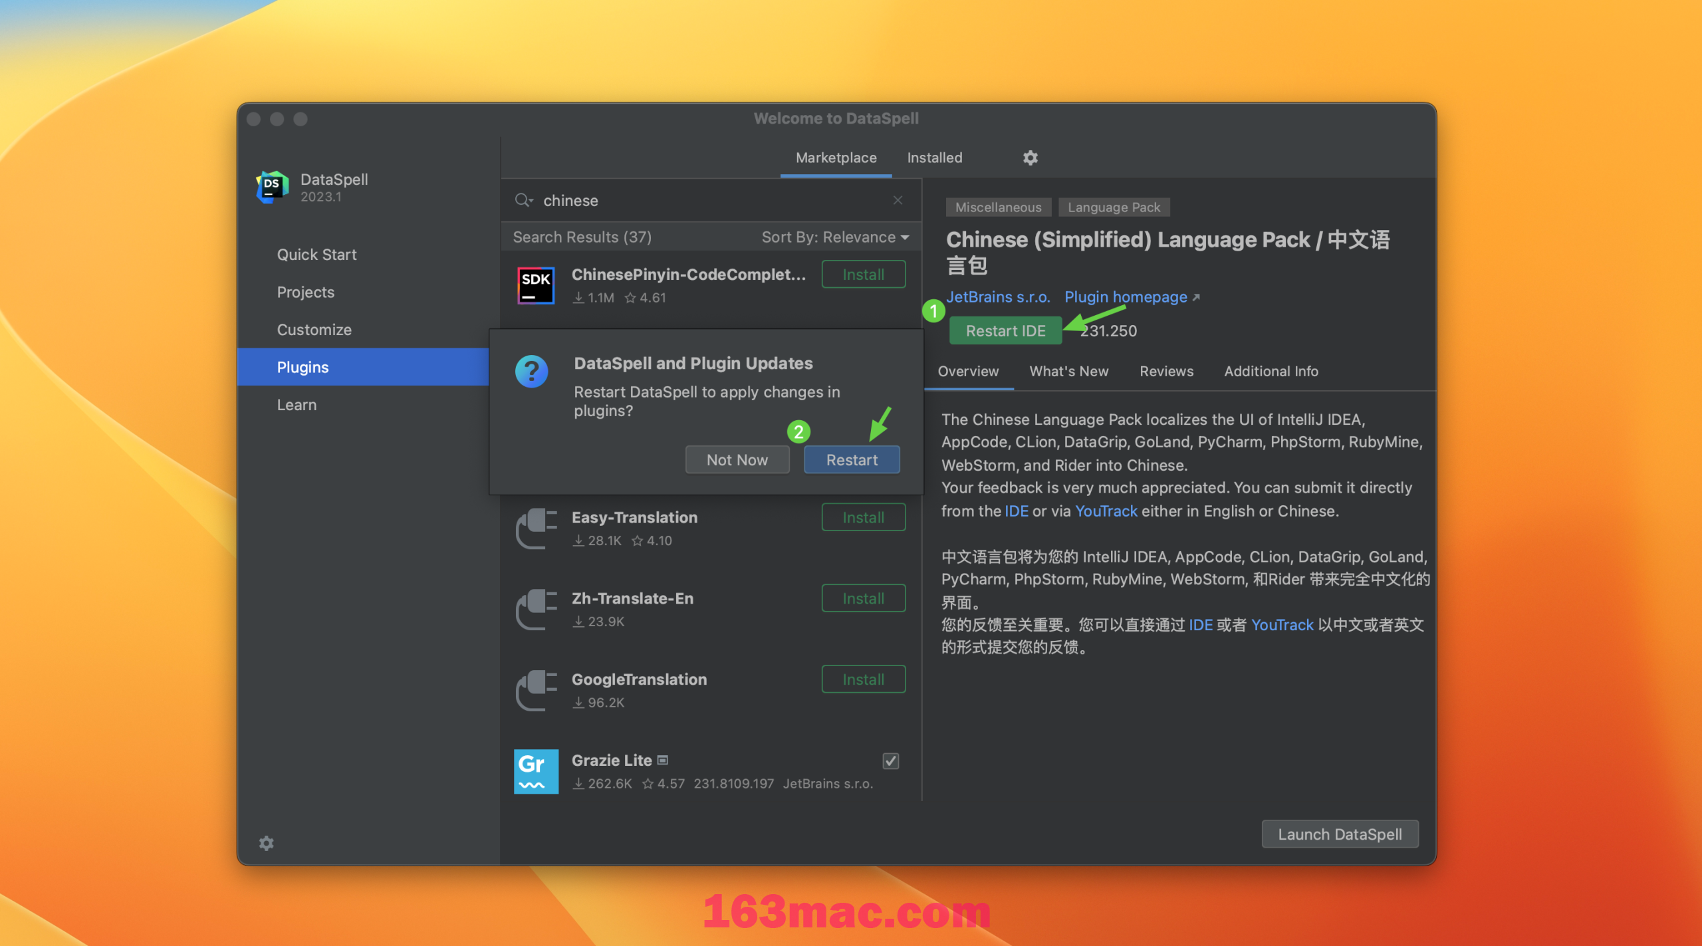Click the Search Results (37) label
Viewport: 1702px width, 946px height.
pos(582,237)
